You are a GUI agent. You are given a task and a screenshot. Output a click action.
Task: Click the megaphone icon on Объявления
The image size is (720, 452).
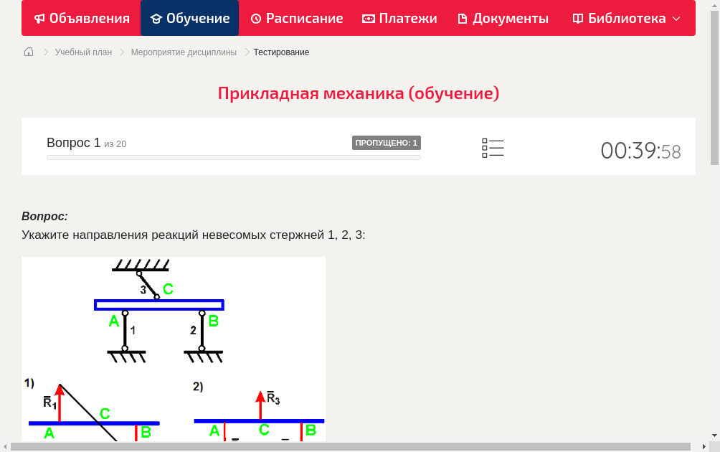pos(39,18)
